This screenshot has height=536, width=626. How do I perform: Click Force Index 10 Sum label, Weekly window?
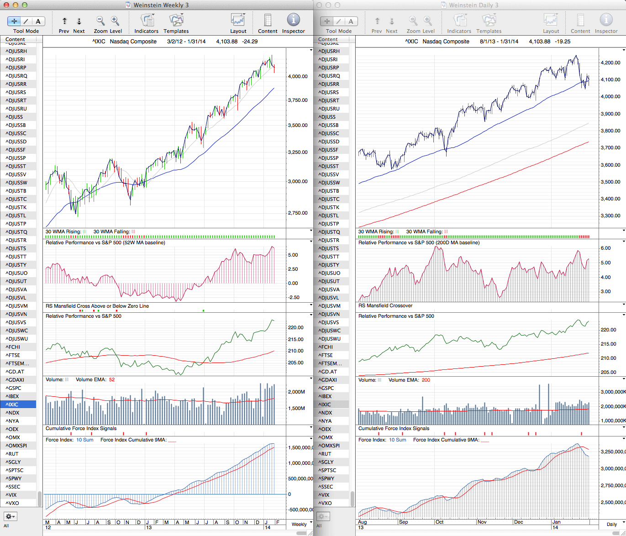click(x=69, y=440)
